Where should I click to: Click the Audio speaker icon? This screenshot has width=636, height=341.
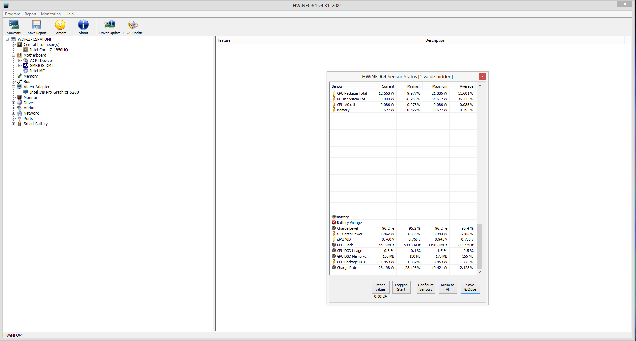[x=20, y=108]
